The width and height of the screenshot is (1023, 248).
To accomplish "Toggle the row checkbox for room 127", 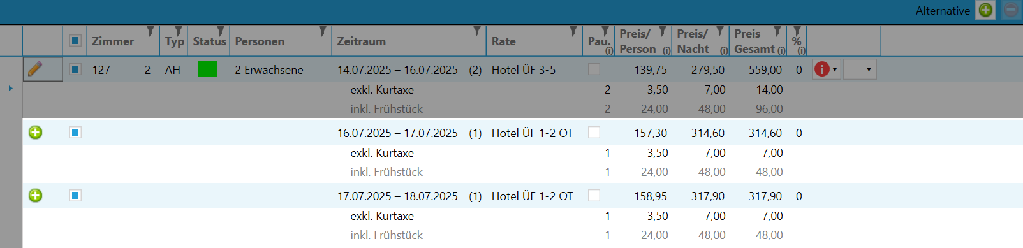I will coord(75,69).
